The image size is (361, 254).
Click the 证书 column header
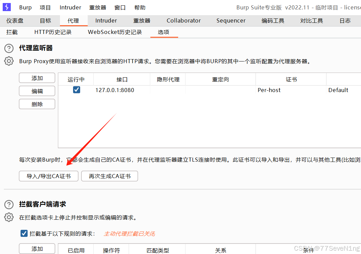pyautogui.click(x=291, y=80)
